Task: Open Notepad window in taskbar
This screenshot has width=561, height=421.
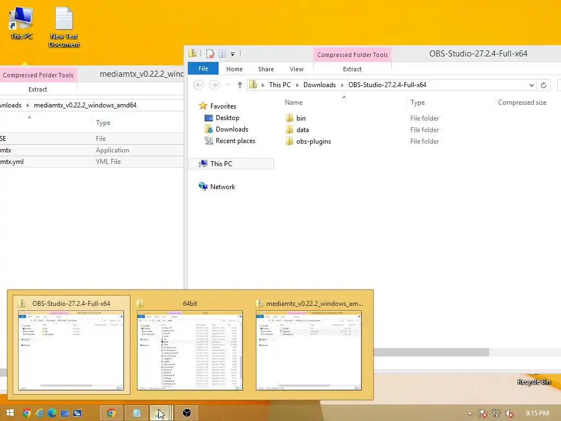Action: click(136, 413)
